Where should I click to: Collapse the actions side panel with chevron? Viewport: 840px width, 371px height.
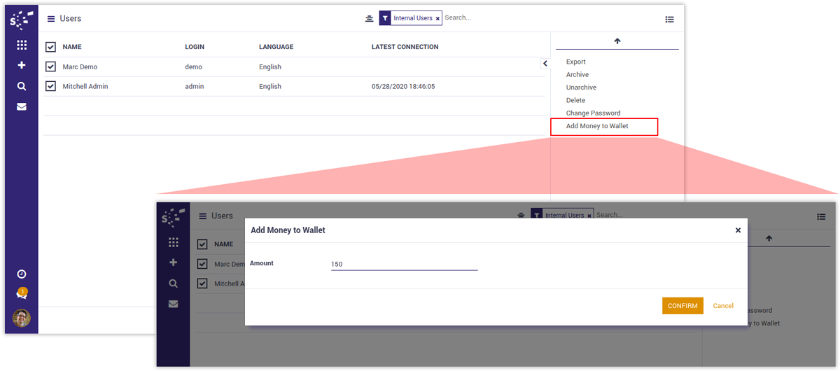(x=545, y=64)
